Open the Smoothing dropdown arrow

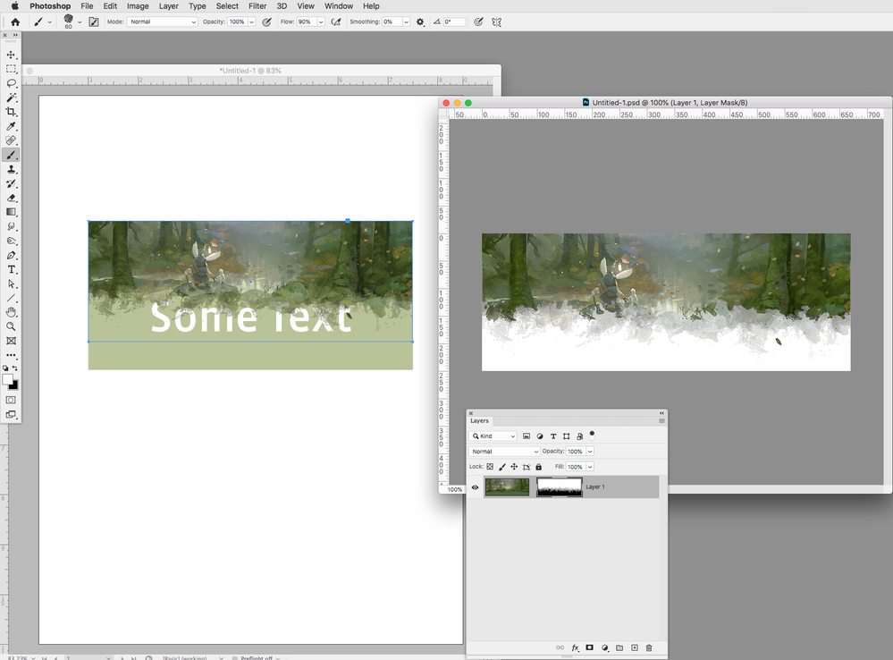point(406,21)
